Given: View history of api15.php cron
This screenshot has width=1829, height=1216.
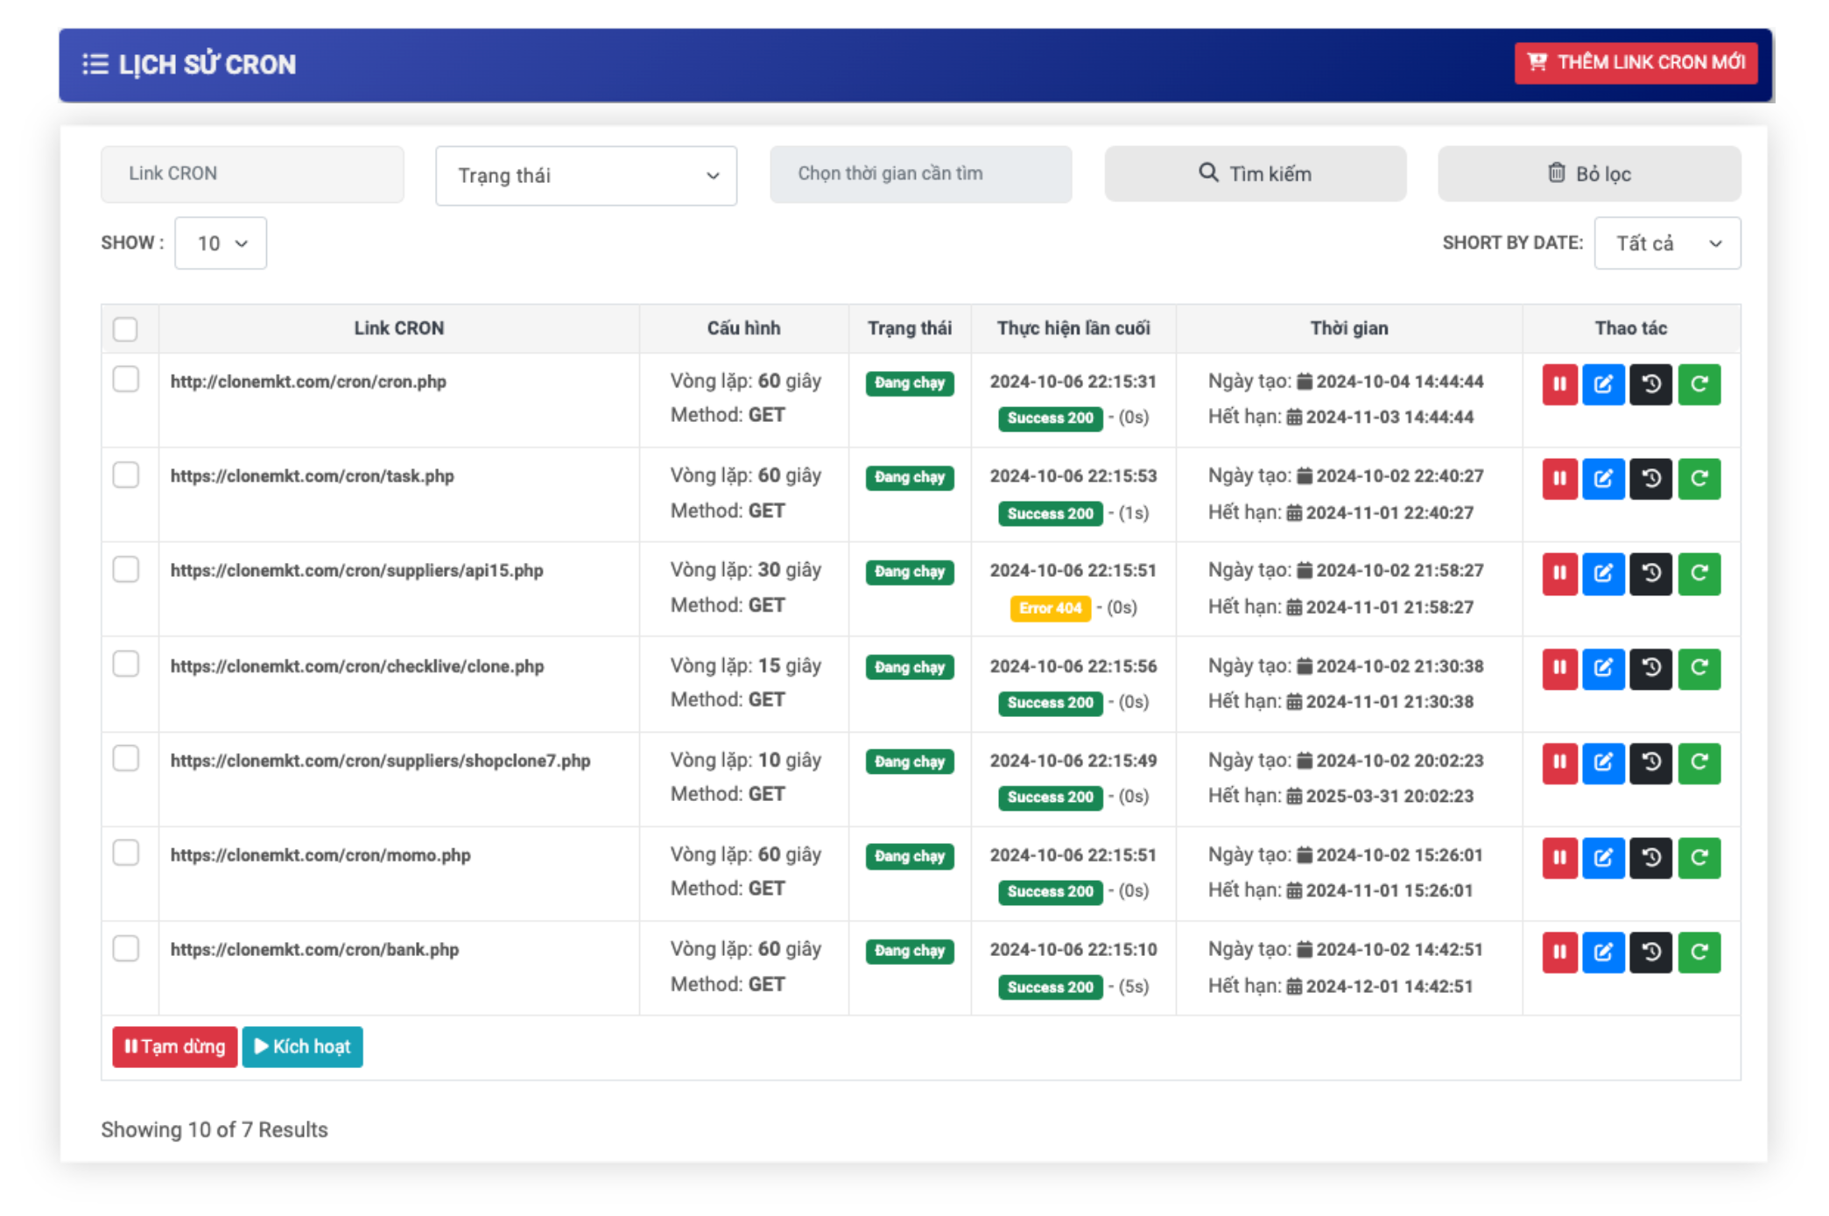Looking at the screenshot, I should 1650,573.
